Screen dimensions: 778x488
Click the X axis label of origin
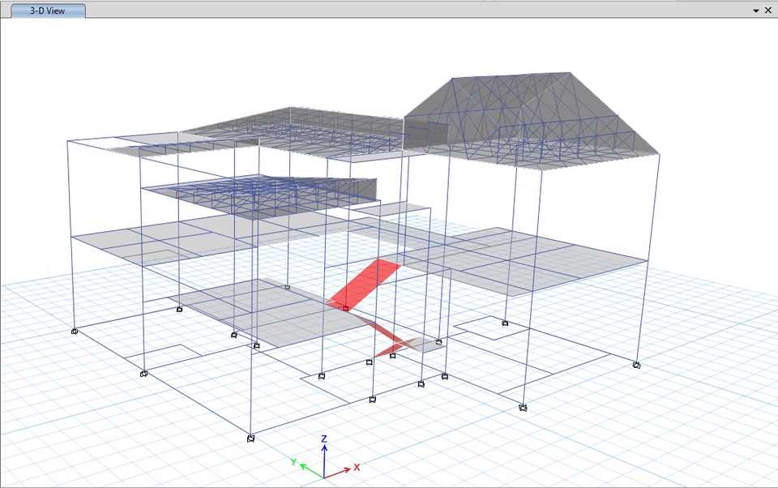[x=357, y=467]
